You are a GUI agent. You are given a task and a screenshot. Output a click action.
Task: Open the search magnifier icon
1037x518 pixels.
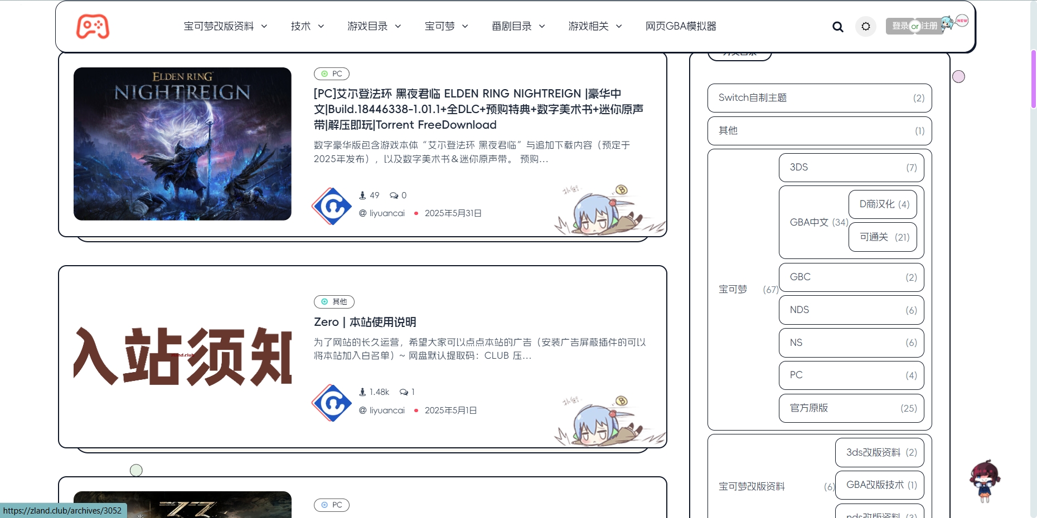[837, 27]
